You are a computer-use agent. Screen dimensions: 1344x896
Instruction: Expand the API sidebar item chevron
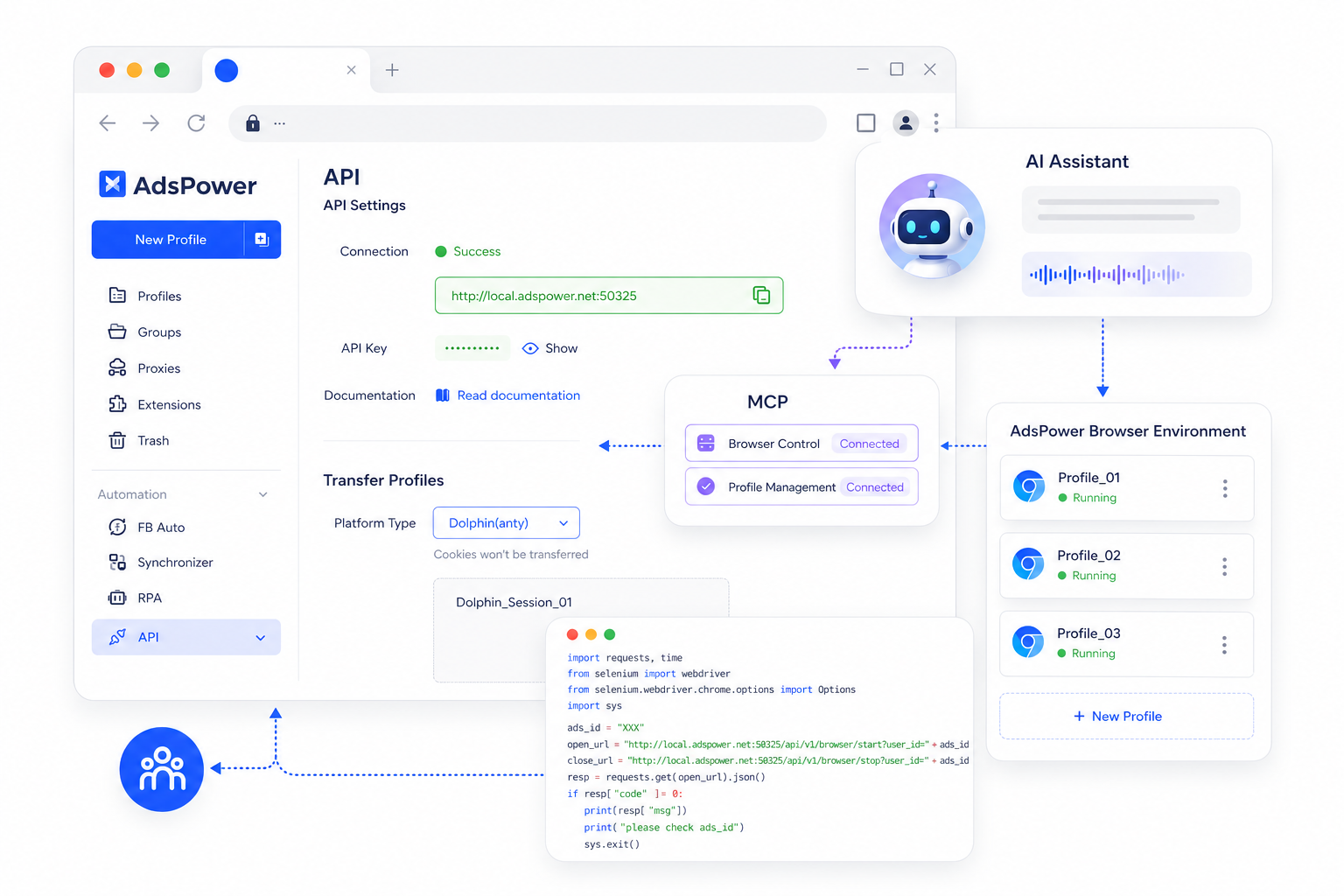[260, 638]
